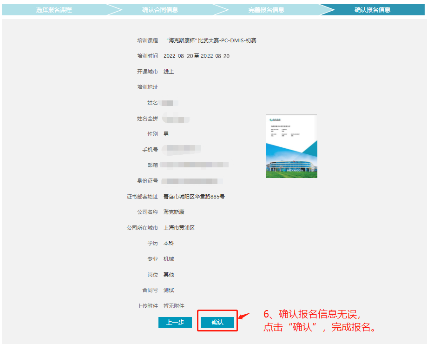
Task: Click the major value 机械
Action: pyautogui.click(x=169, y=259)
